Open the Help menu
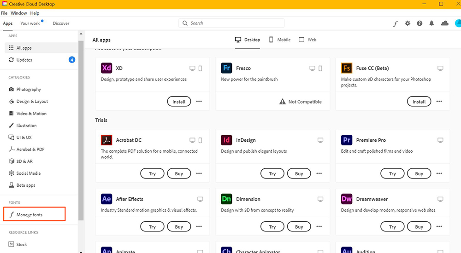461x253 pixels. 35,13
